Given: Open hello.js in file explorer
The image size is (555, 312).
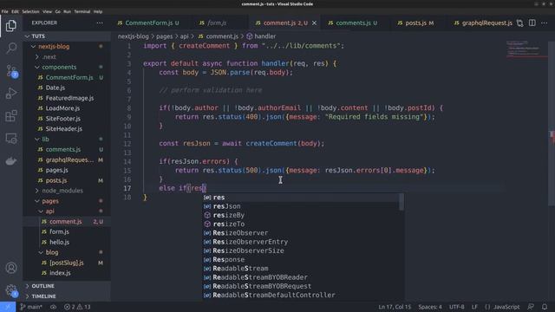Looking at the screenshot, I should point(67,242).
